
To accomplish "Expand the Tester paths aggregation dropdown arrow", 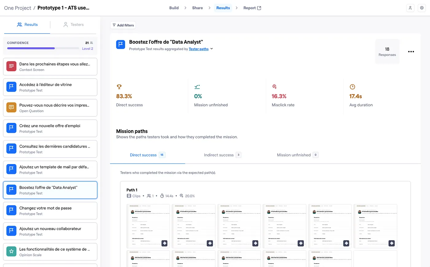I will tap(212, 49).
